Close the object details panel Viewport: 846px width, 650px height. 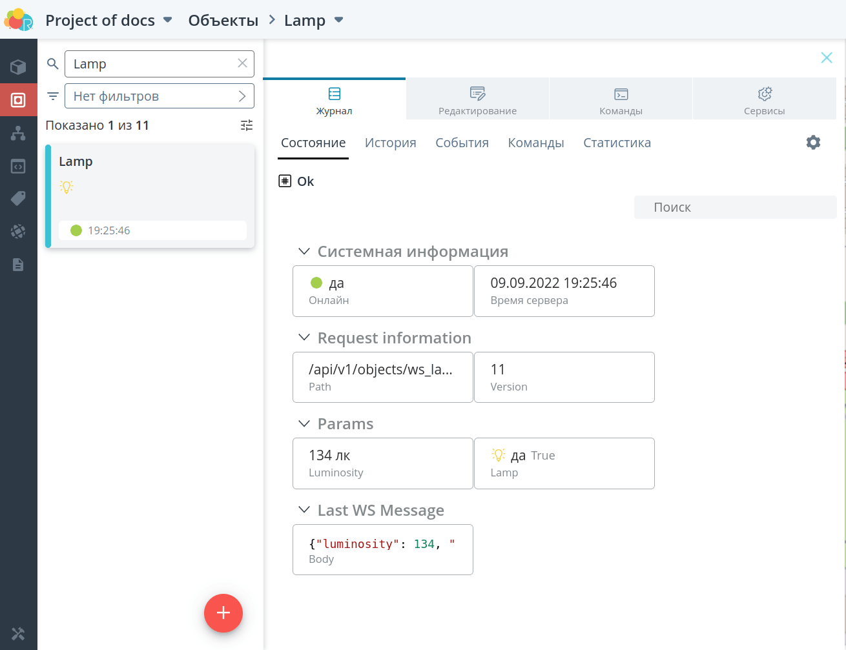pyautogui.click(x=826, y=57)
